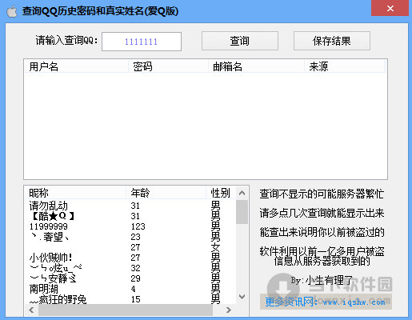The height and width of the screenshot is (320, 412).
Task: Click the gender value 女
Action: tap(215, 247)
